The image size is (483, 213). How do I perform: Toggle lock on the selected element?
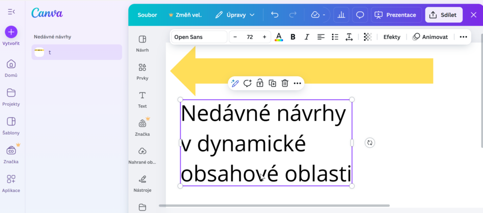260,83
